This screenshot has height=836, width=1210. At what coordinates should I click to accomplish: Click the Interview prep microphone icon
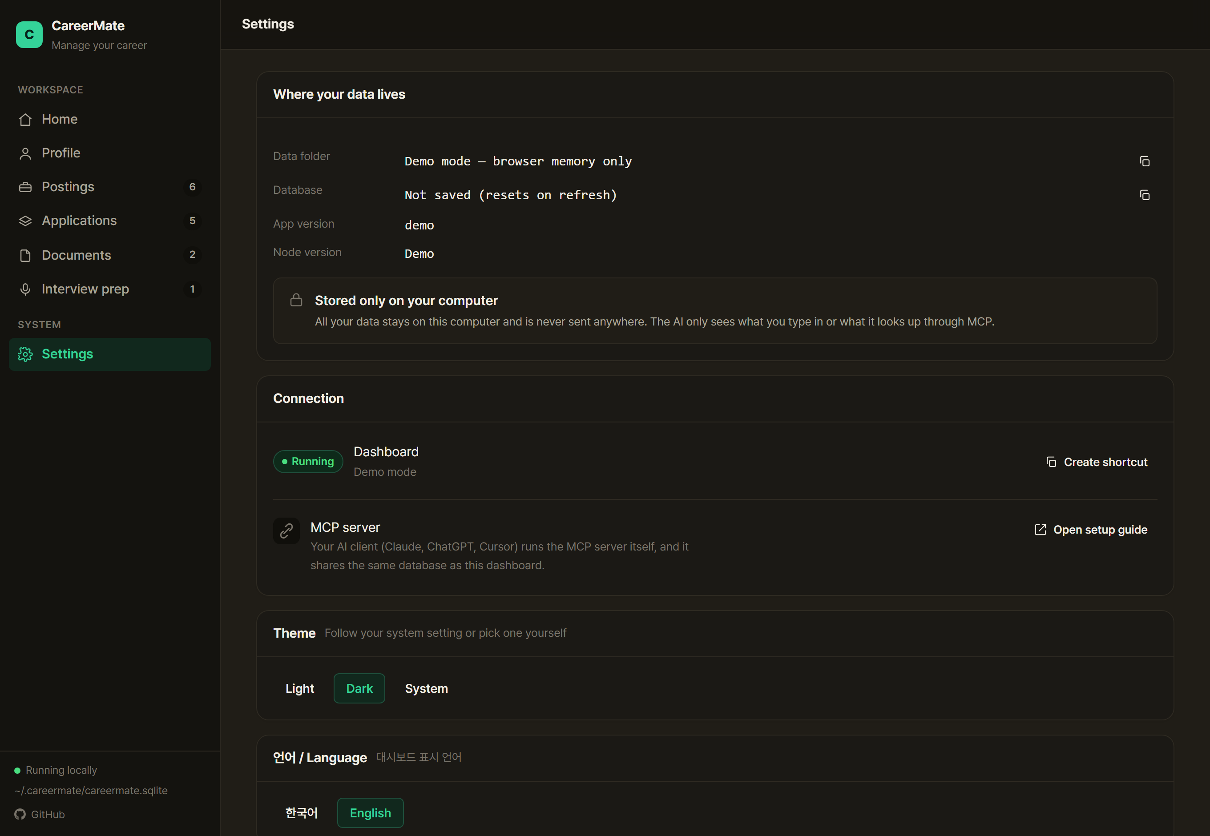25,289
